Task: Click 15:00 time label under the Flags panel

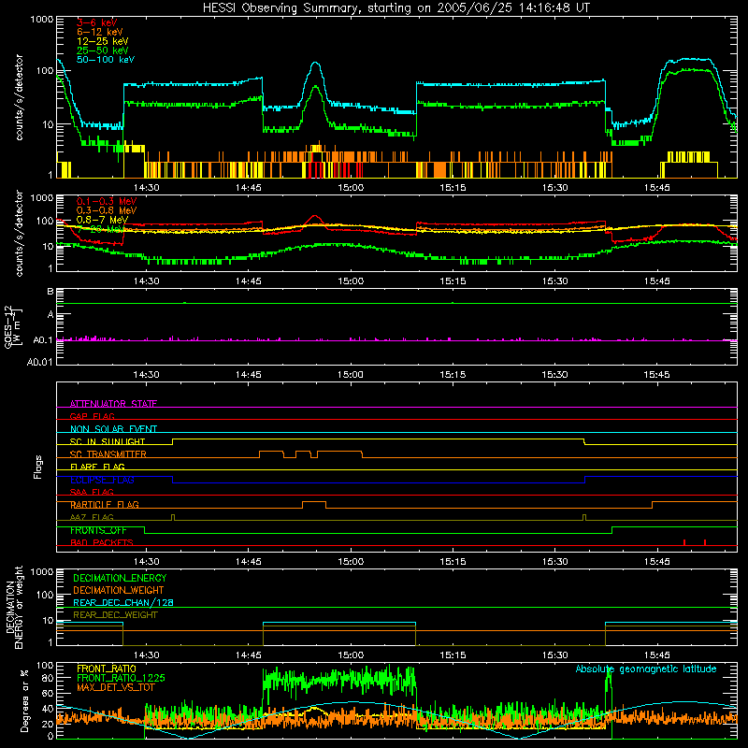Action: click(351, 562)
